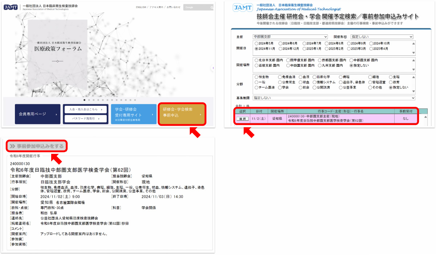Choose the 2024年12月 date option

[280, 49]
